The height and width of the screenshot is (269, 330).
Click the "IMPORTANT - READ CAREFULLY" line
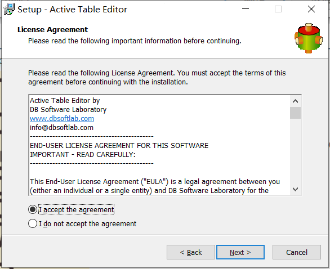coord(82,155)
